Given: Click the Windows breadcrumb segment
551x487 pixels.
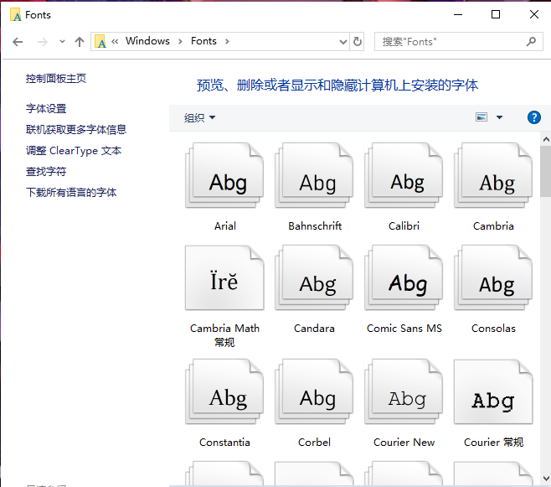Looking at the screenshot, I should [x=147, y=41].
